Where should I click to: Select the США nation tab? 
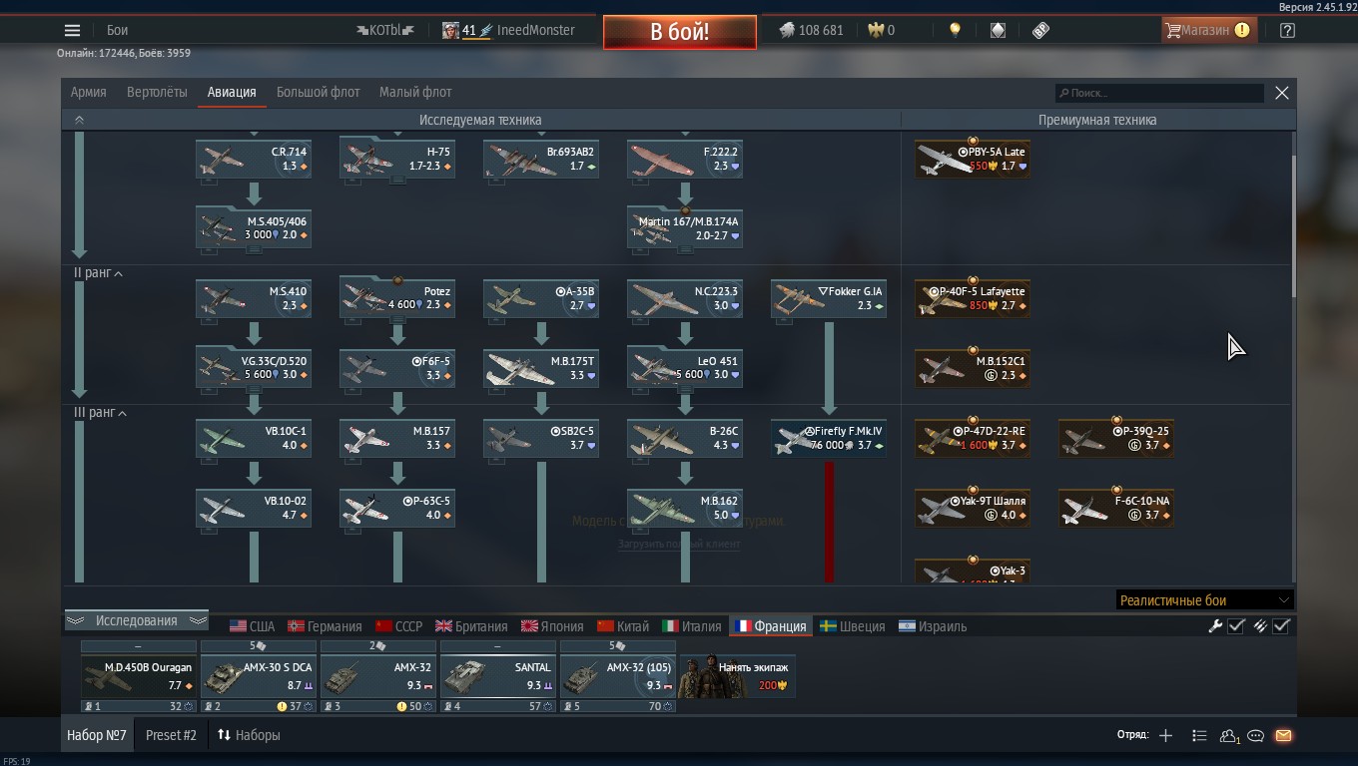click(252, 626)
